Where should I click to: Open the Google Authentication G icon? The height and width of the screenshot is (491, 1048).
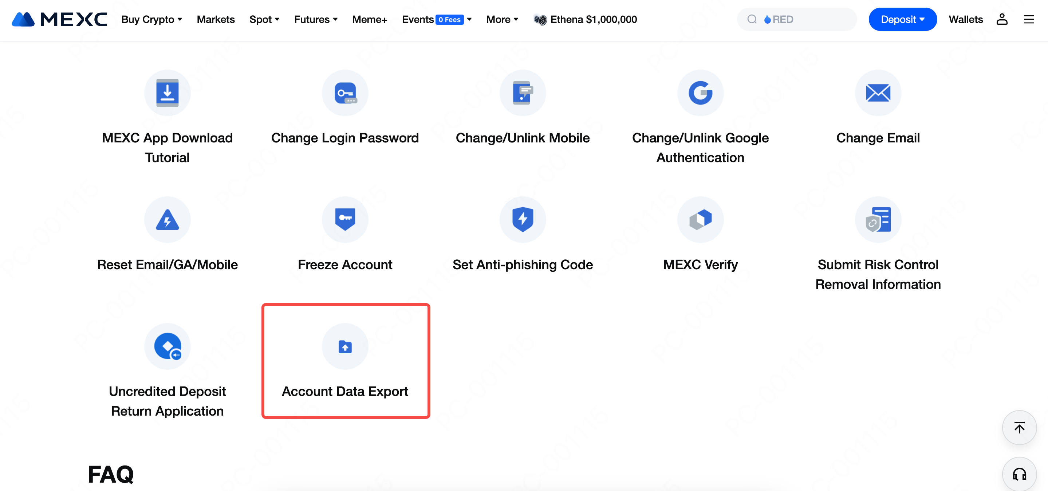pos(700,93)
